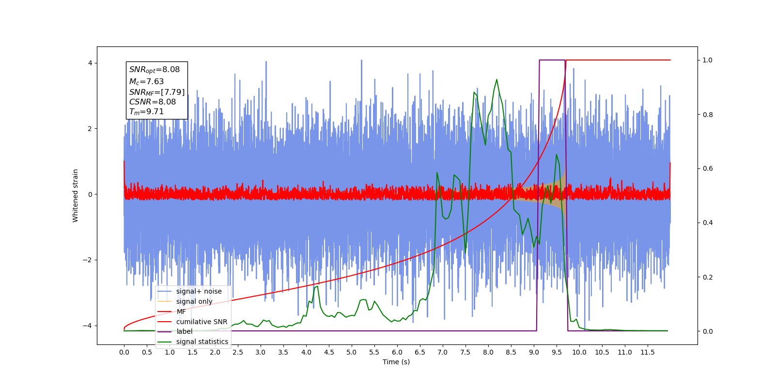Click the right y-axis tick label 0.4
Image resolution: width=775 pixels, height=387 pixels.
[x=708, y=223]
